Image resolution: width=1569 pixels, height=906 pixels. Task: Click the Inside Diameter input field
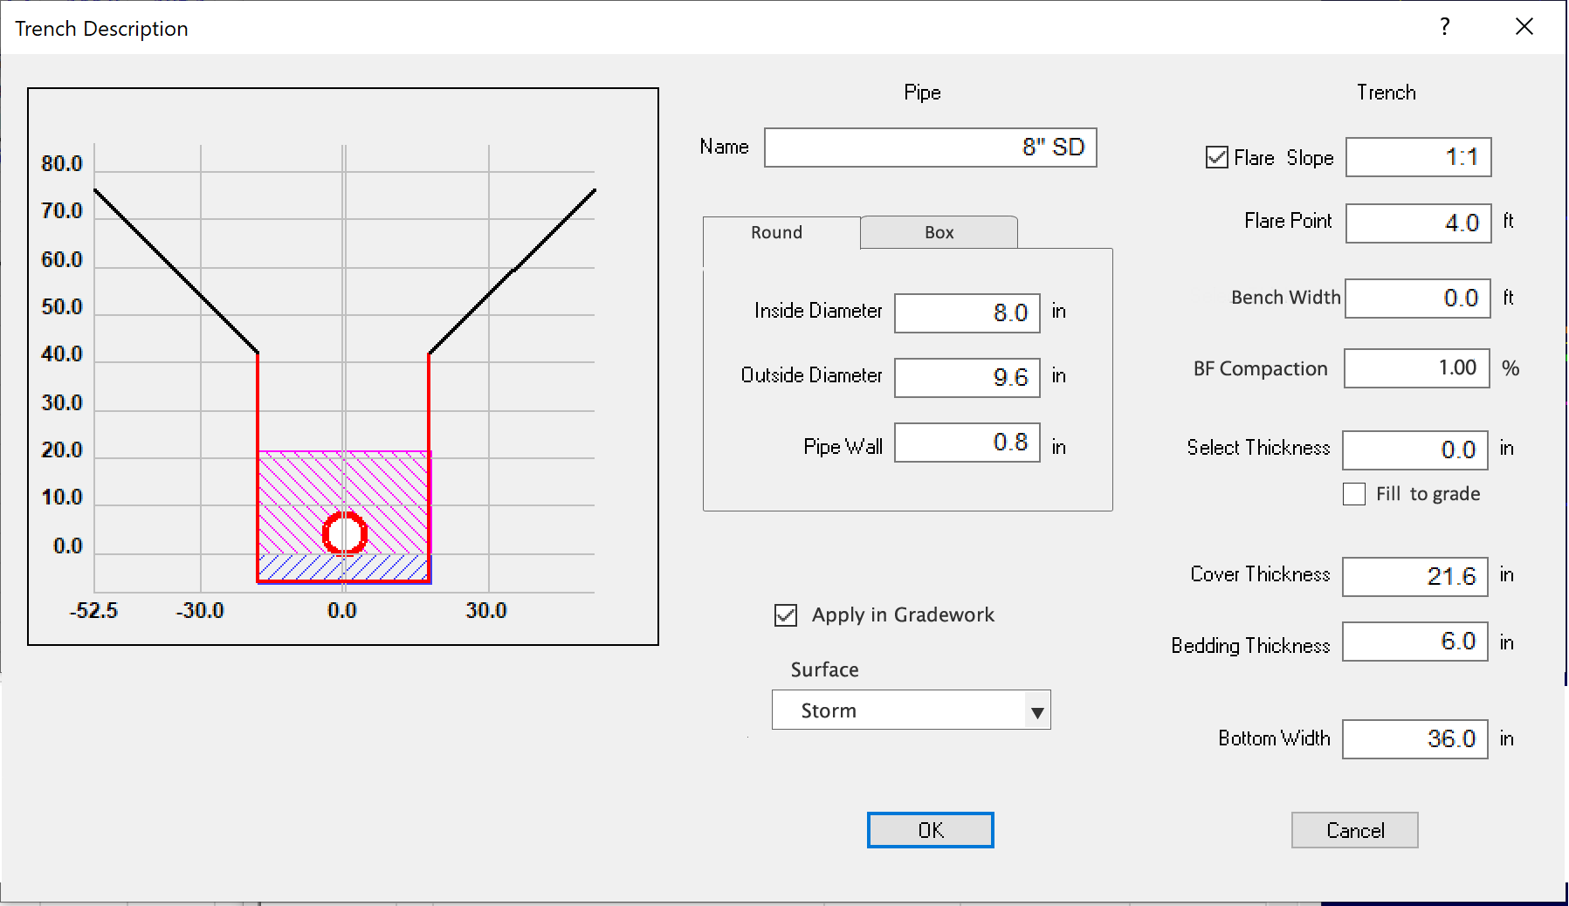pos(967,312)
